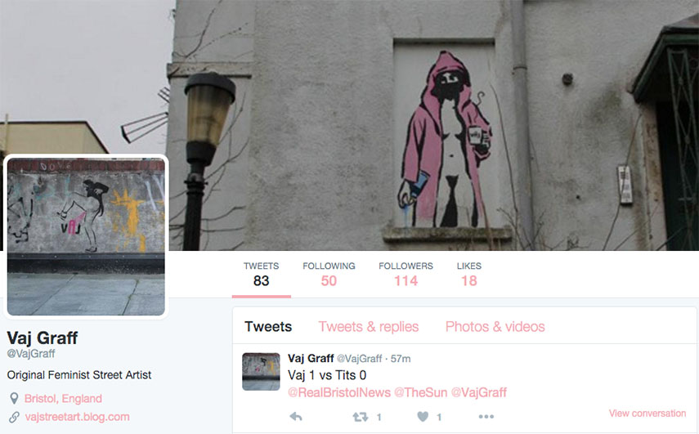
Task: Open the Tweets 83 stat
Action: [262, 274]
